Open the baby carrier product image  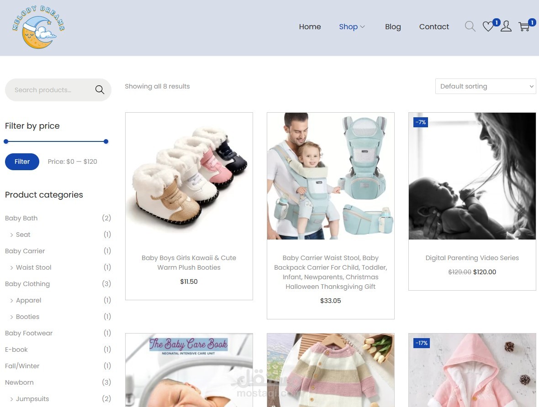[x=331, y=176]
